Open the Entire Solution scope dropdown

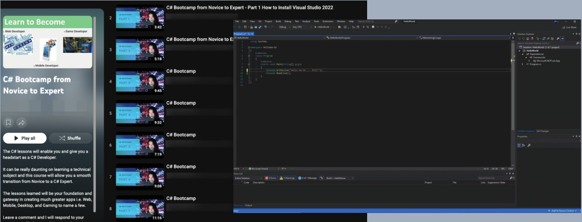[x=248, y=178]
